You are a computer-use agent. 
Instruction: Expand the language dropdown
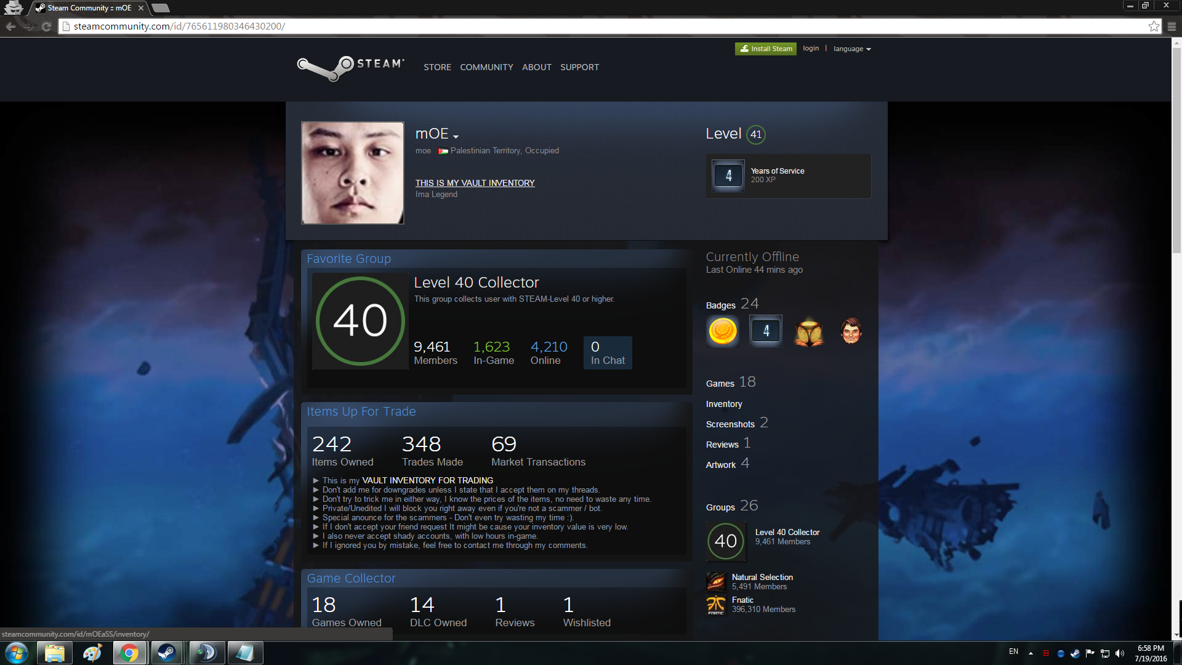coord(852,49)
